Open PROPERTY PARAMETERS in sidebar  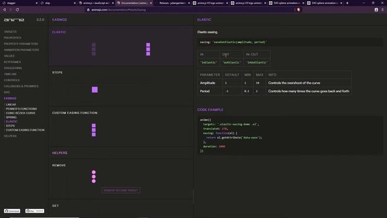[21, 44]
